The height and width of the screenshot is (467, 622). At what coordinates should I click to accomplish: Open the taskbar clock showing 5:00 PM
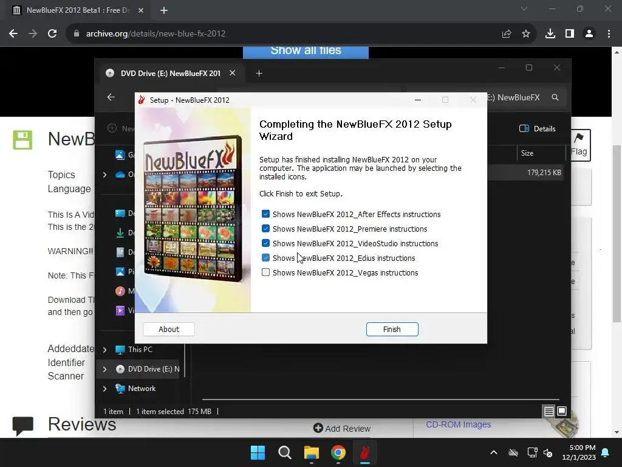(579, 452)
